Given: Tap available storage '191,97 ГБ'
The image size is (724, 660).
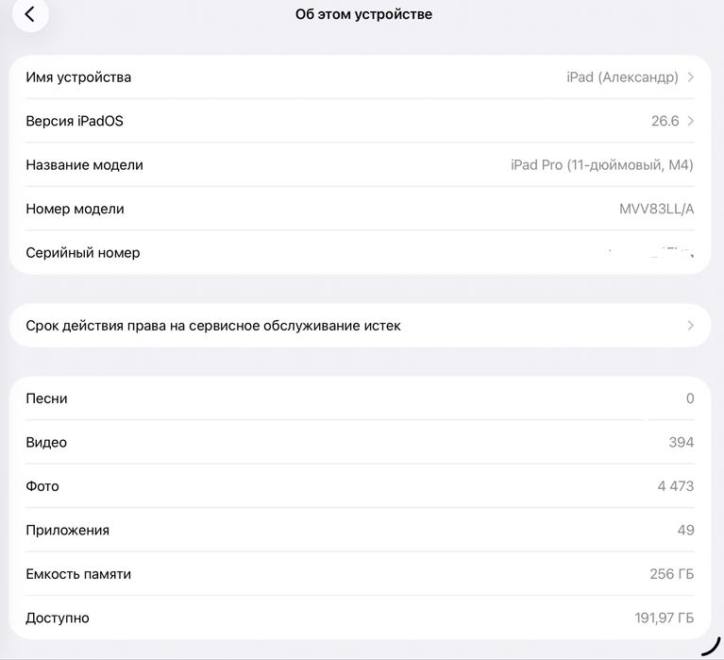Looking at the screenshot, I should (x=664, y=618).
